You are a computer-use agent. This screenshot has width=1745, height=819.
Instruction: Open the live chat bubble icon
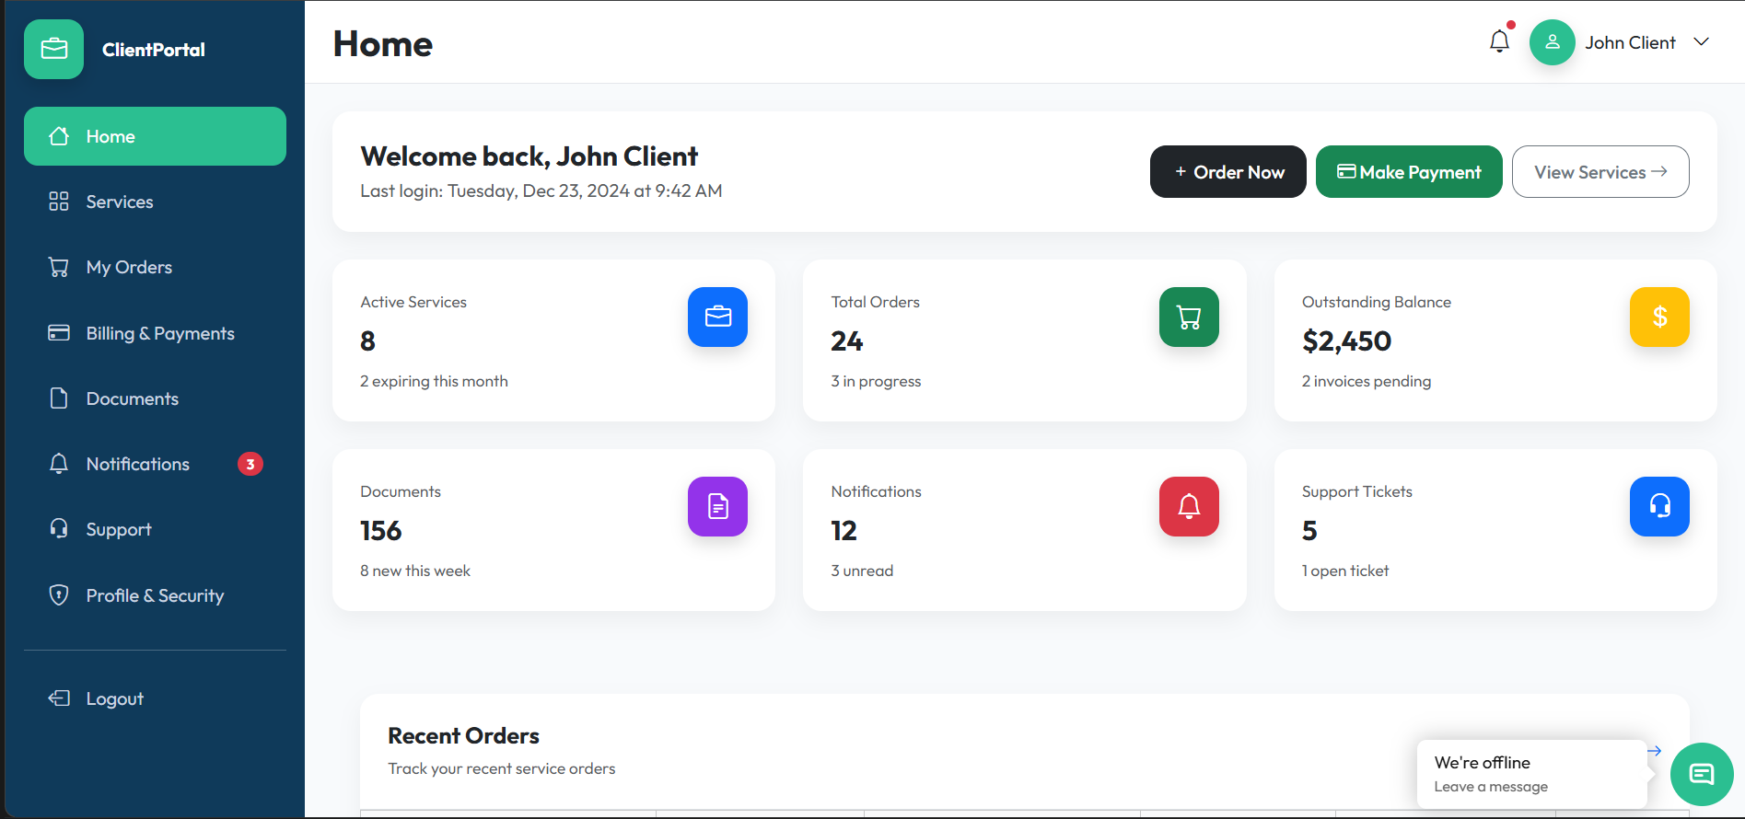click(x=1702, y=774)
